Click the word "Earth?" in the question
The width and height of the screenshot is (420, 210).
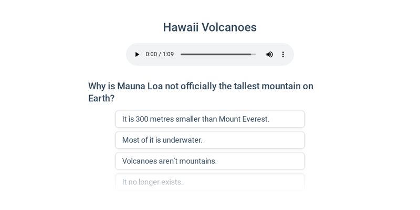coord(101,98)
